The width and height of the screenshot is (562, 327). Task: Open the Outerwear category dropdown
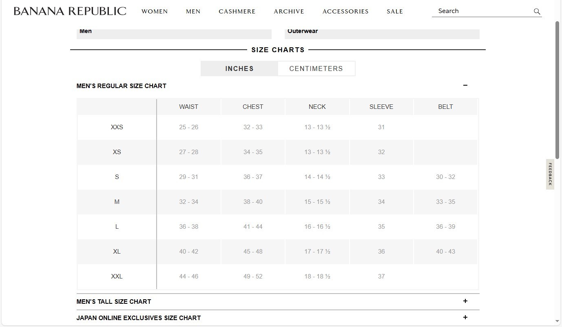(x=382, y=32)
